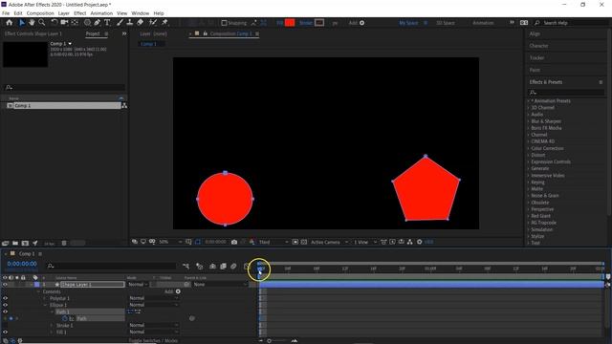The width and height of the screenshot is (612, 344).
Task: Open the 1 View layout dropdown
Action: (365, 242)
